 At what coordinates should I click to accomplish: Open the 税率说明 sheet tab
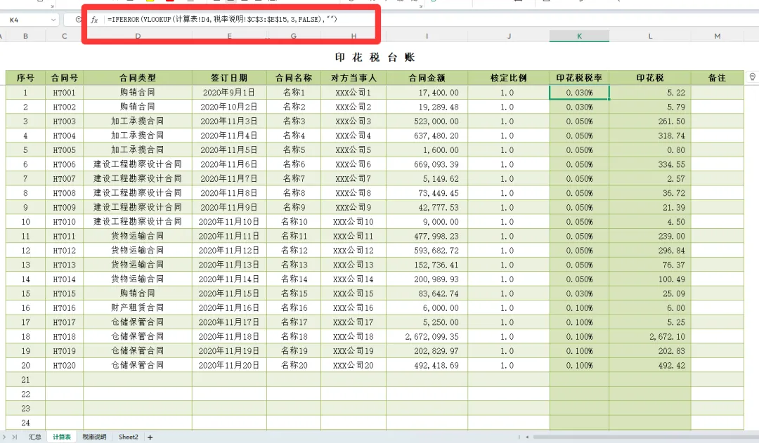94,437
